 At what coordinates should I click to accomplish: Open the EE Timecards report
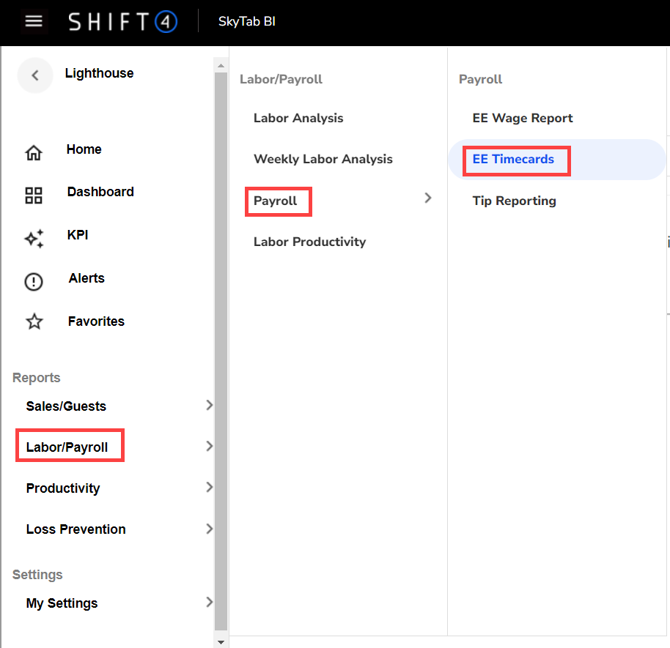[513, 160]
